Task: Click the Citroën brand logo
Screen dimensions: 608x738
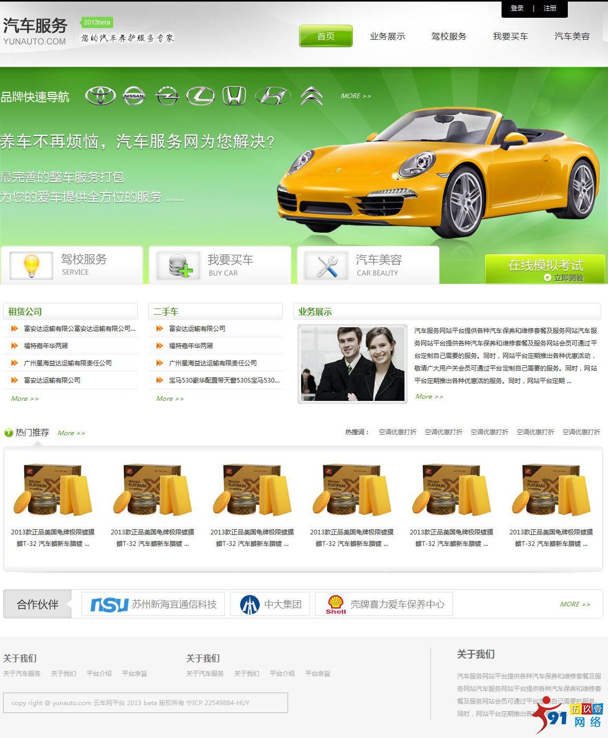Action: coord(312,96)
